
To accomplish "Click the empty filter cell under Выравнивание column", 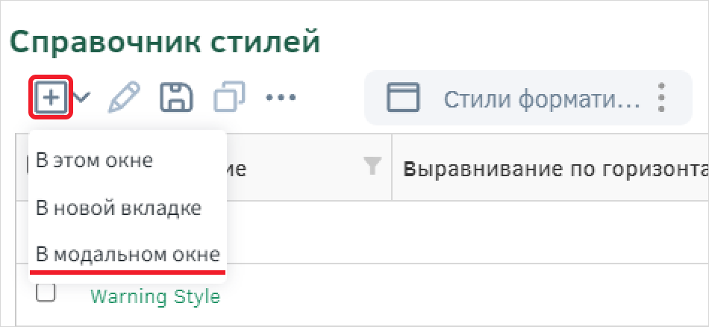I will [x=550, y=232].
